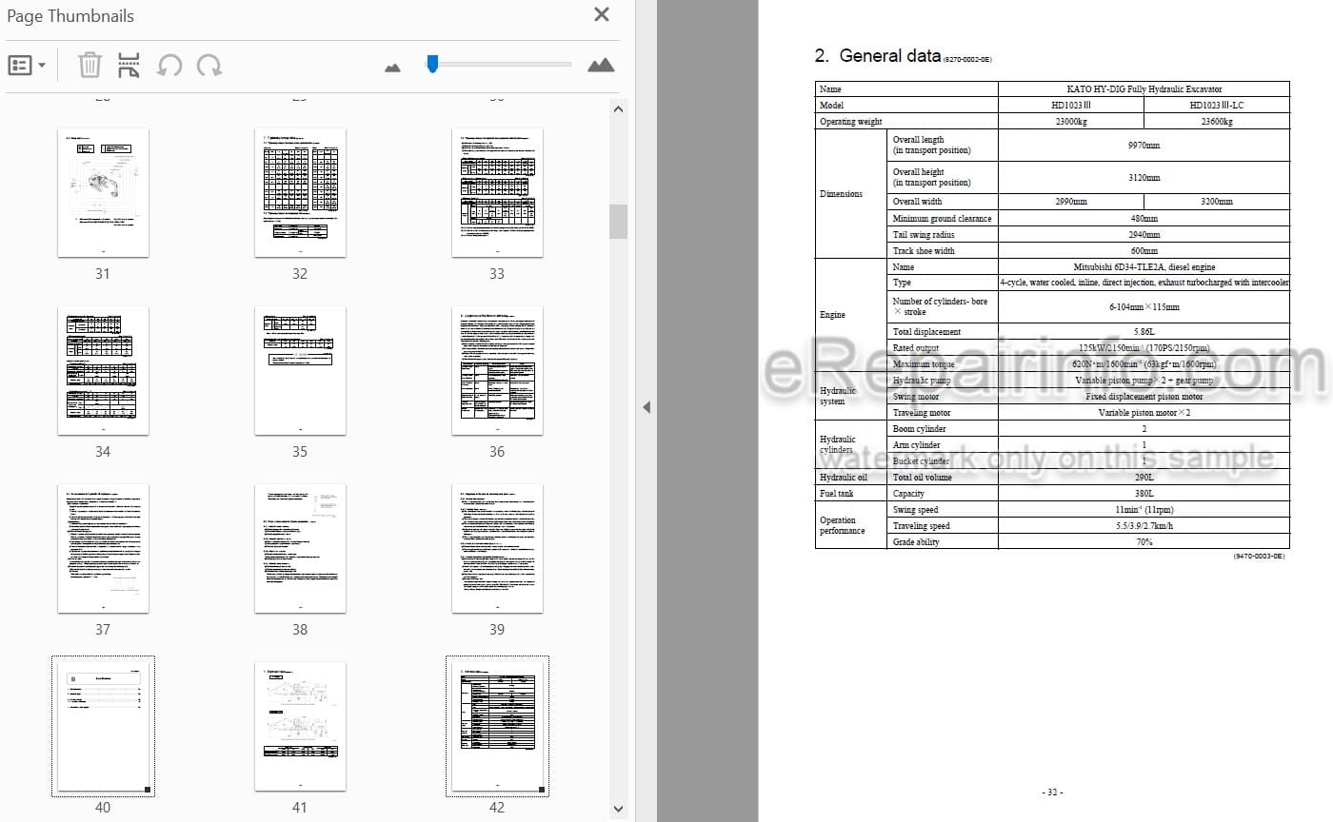Select page 33 thumbnail
Image resolution: width=1333 pixels, height=822 pixels.
(497, 193)
